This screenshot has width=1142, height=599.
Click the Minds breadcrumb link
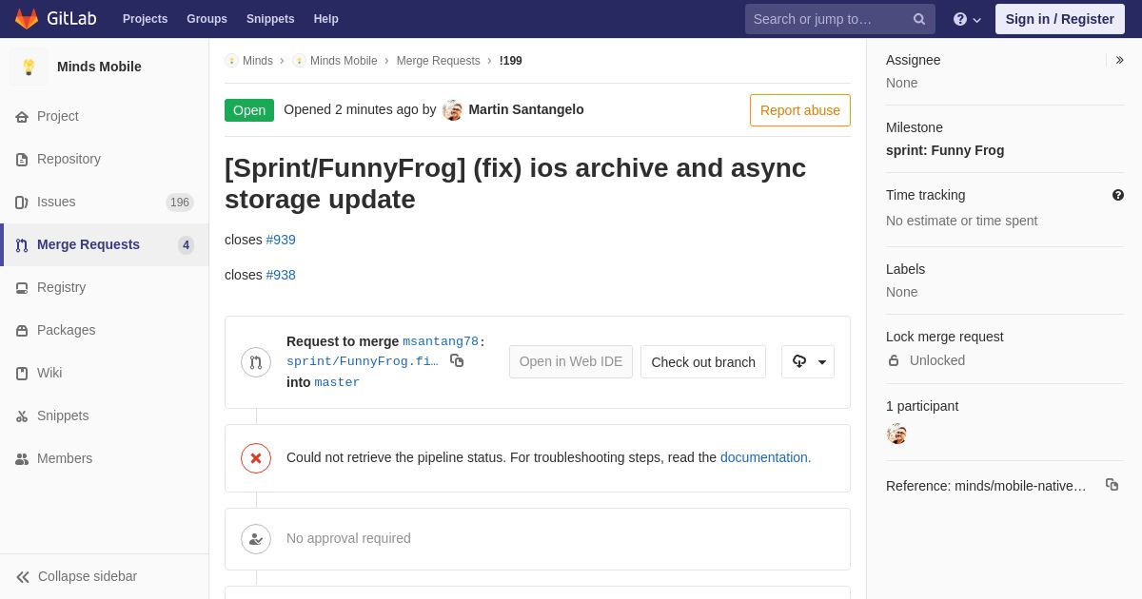point(258,61)
